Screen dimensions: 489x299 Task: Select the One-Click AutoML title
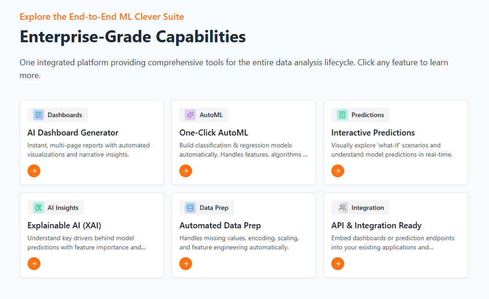214,133
